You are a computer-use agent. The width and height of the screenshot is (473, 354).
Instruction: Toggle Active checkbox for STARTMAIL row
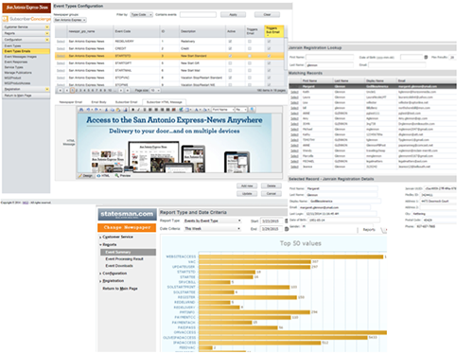pos(230,70)
